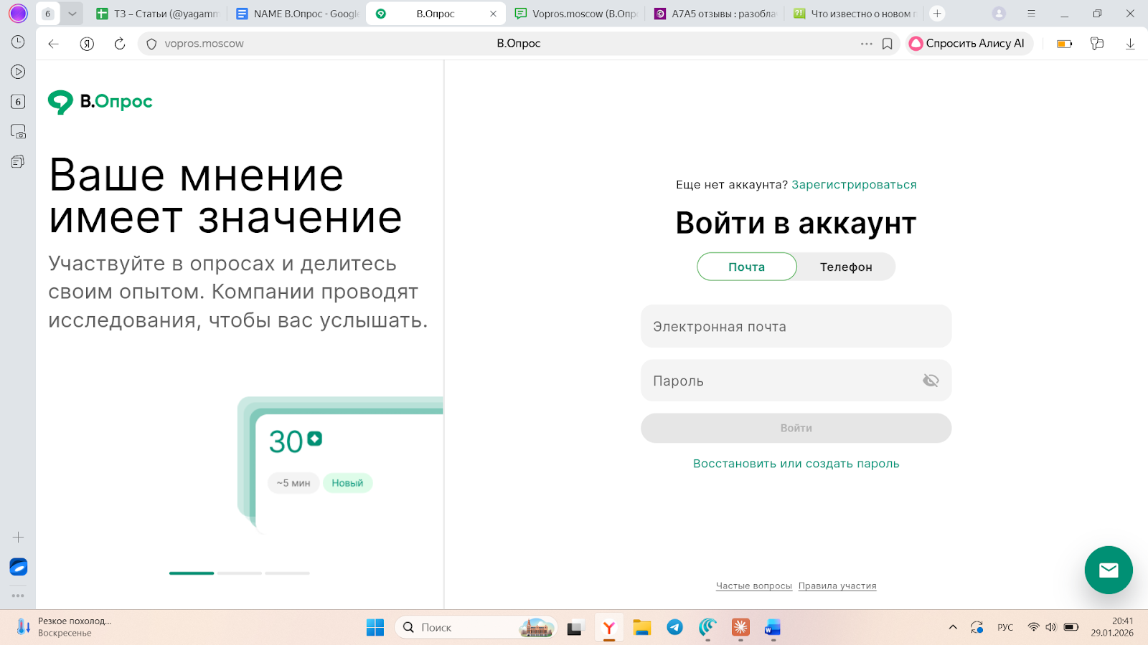Click the В.Опрос logo on the page
The width and height of the screenshot is (1148, 645).
coord(100,101)
